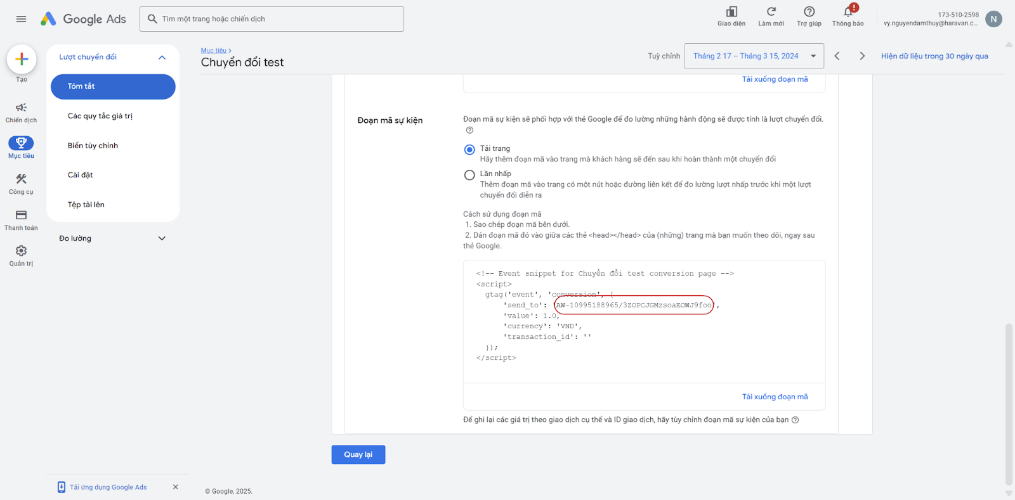Collapse the Lượt chuyển đổi section
Screen dimensions: 1015x500
(x=162, y=57)
